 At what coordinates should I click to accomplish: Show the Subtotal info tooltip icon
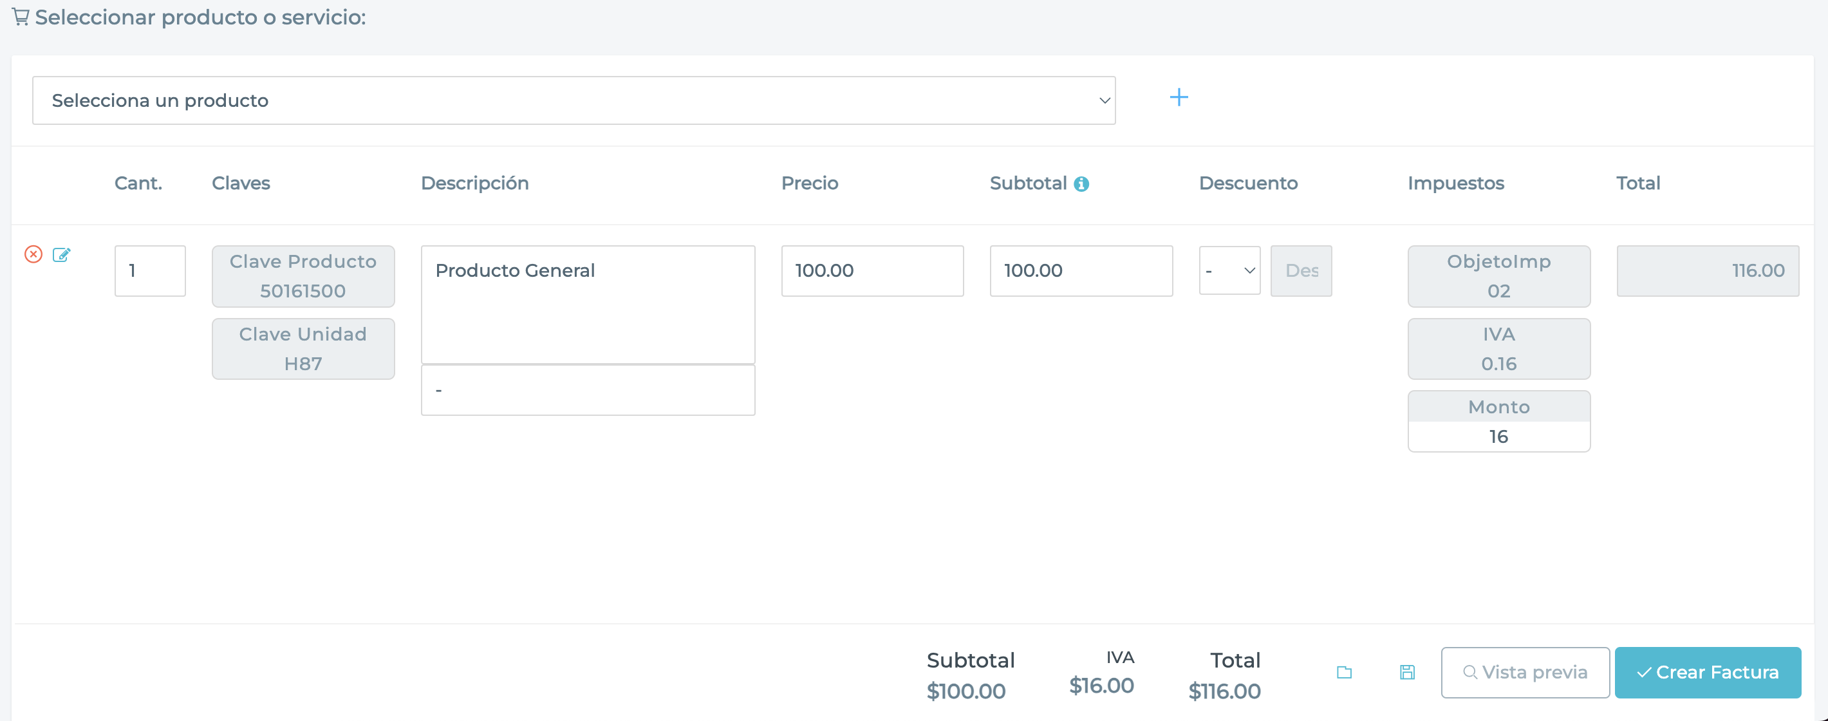pos(1081,184)
